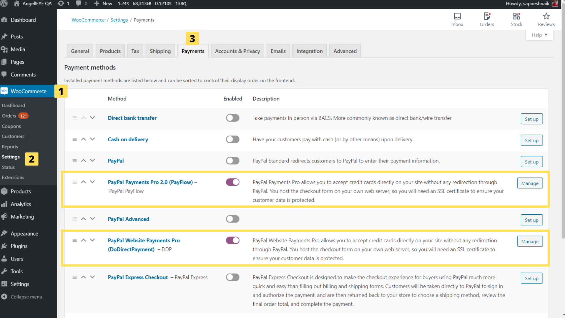The height and width of the screenshot is (318, 565).
Task: Open Extensions in WooCommerce submenu
Action: 13,177
